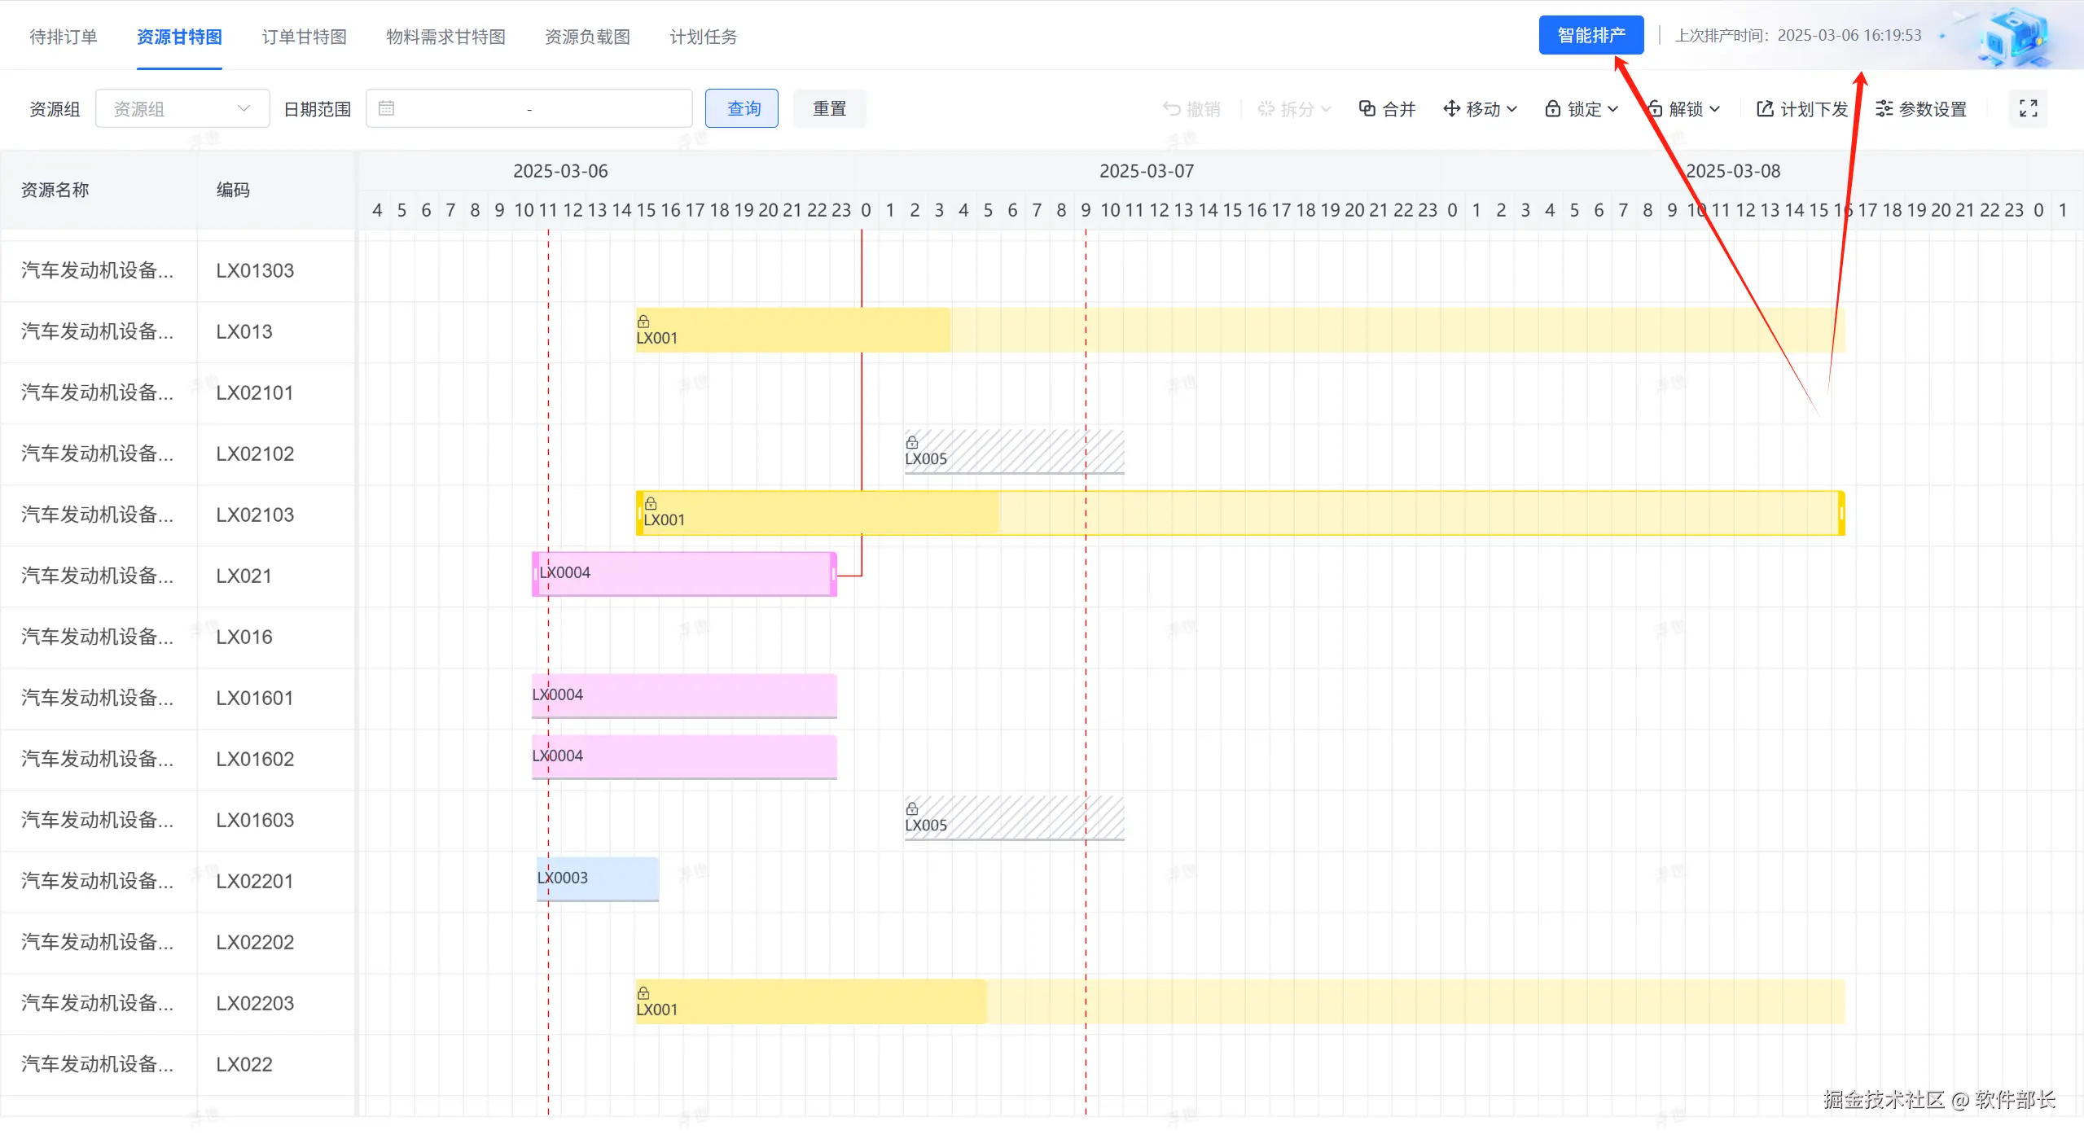Click the fullscreen expand icon

click(2028, 108)
